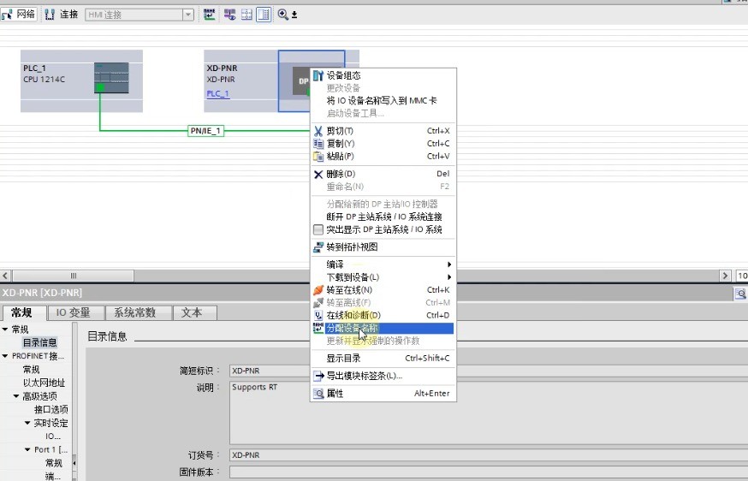Click the 说明 text area with Supports RT
748x481 pixels.
(489, 413)
